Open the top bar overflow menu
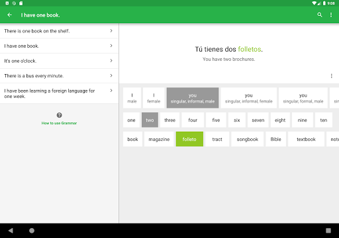The width and height of the screenshot is (339, 238). (x=331, y=15)
